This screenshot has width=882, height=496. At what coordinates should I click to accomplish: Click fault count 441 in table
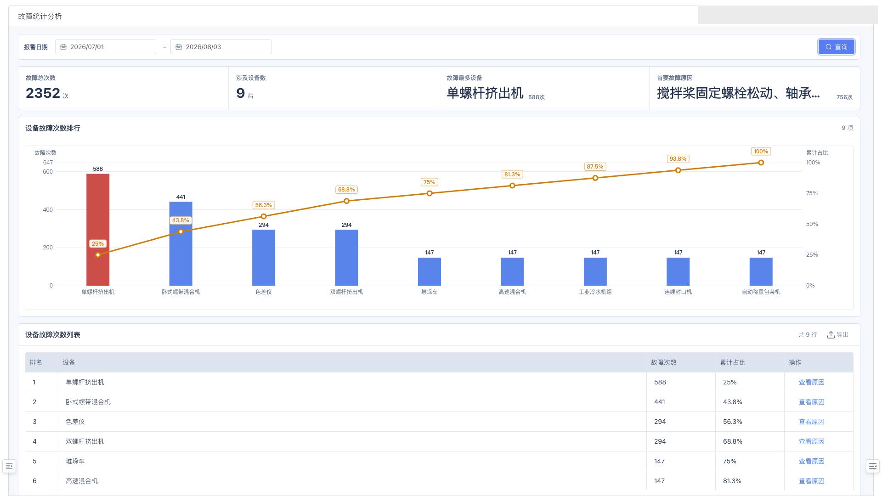click(x=660, y=402)
